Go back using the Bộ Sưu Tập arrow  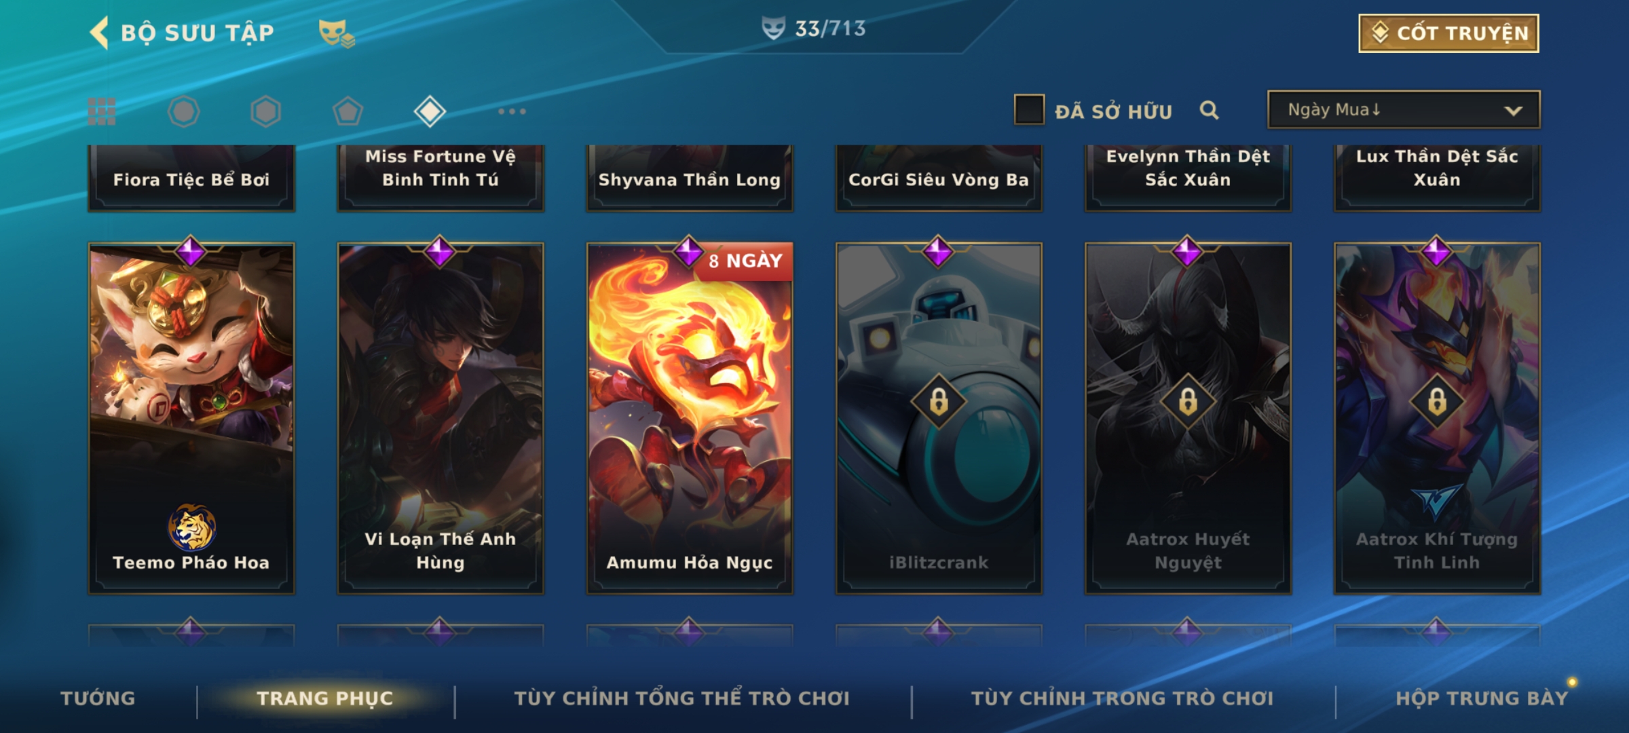click(x=100, y=33)
